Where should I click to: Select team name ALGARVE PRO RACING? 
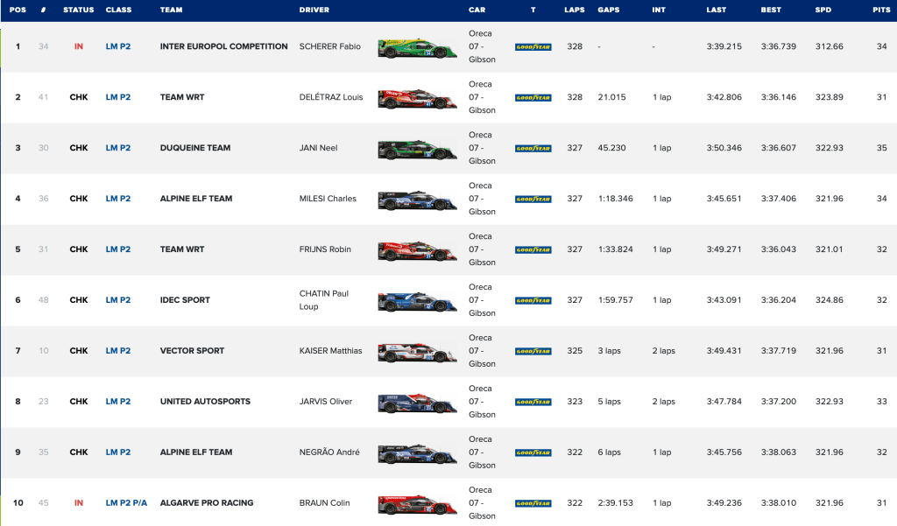click(x=207, y=502)
